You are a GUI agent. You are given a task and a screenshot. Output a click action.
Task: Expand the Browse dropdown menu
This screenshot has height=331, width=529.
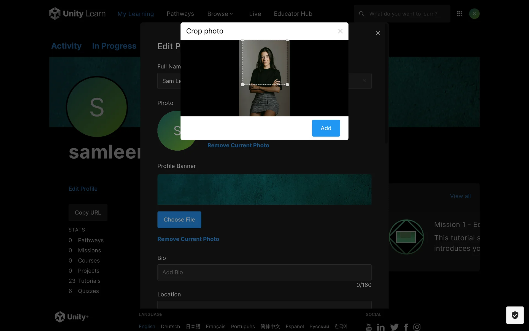click(220, 14)
